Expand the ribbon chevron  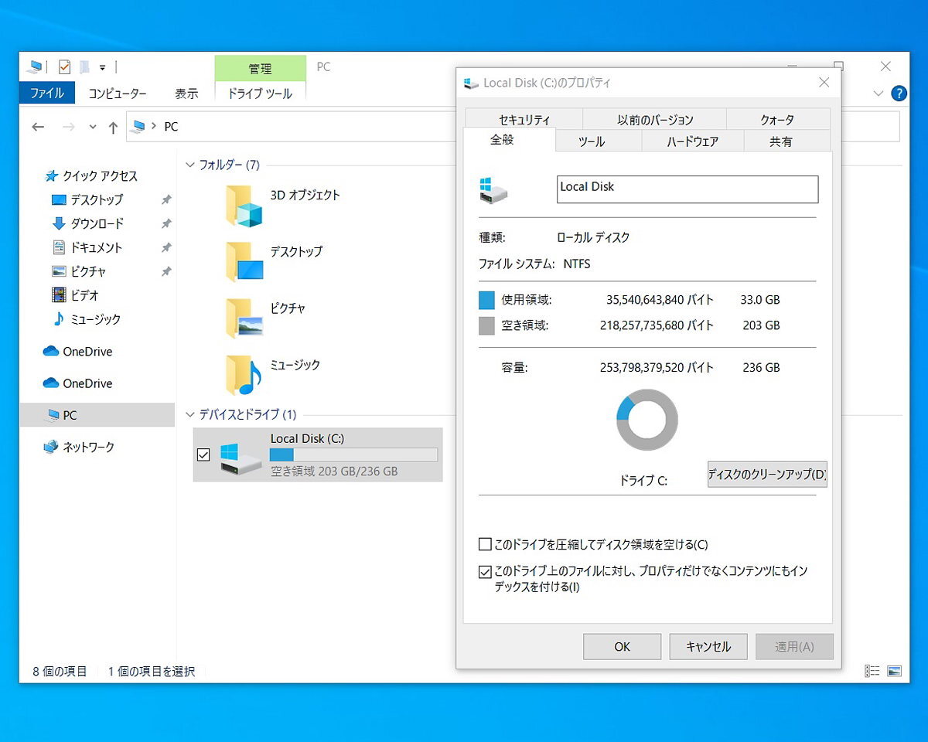878,94
